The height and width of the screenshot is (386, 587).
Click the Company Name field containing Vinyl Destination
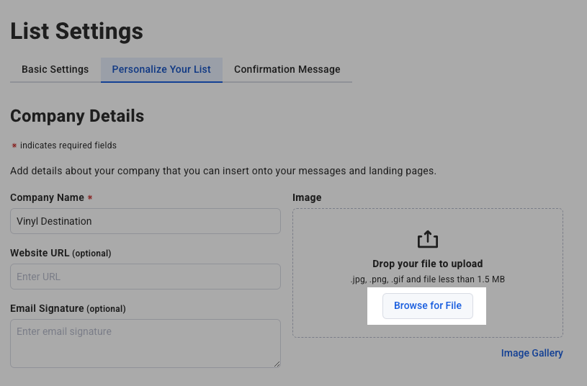click(145, 221)
